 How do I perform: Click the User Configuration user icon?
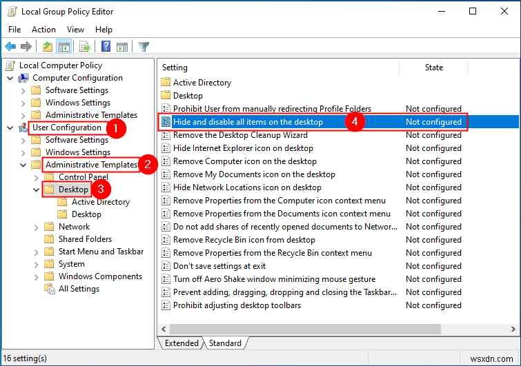click(x=23, y=128)
